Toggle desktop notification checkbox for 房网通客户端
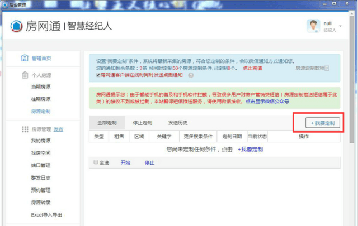 click(98, 75)
